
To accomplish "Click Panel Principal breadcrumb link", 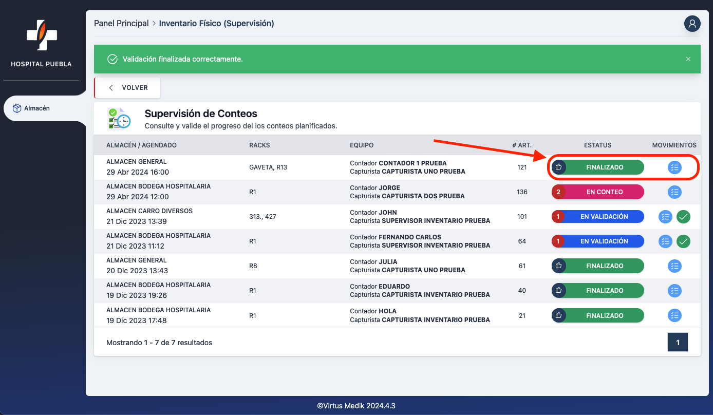I will pyautogui.click(x=121, y=24).
